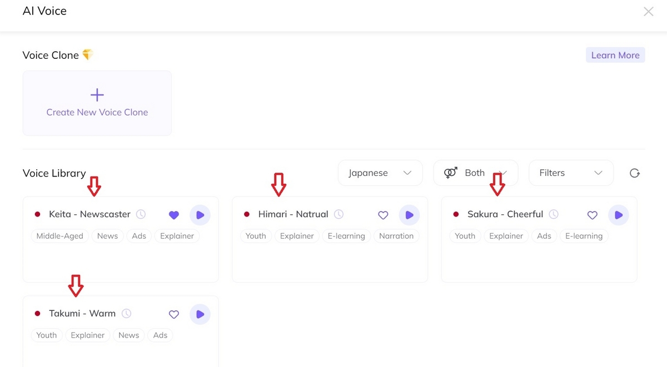The height and width of the screenshot is (367, 667).
Task: Click clock icon next to Sakura - Cheerful
Action: coord(554,214)
